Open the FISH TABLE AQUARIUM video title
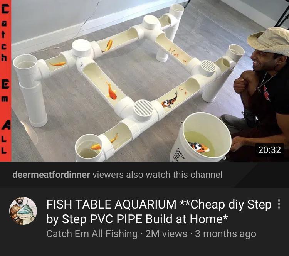The width and height of the screenshot is (289, 256). (x=159, y=212)
